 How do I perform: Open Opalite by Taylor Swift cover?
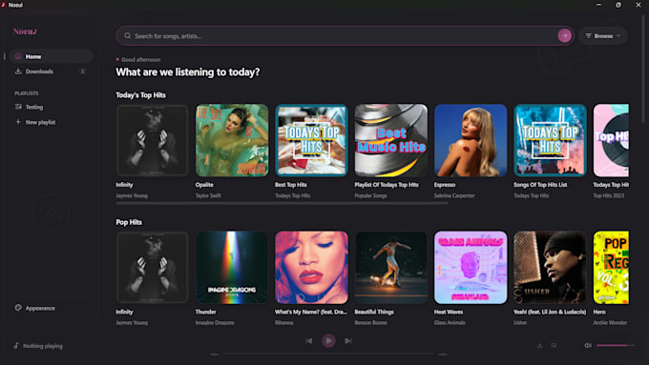[232, 140]
